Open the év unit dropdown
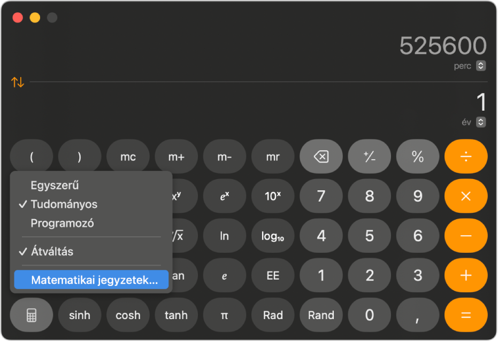 481,122
